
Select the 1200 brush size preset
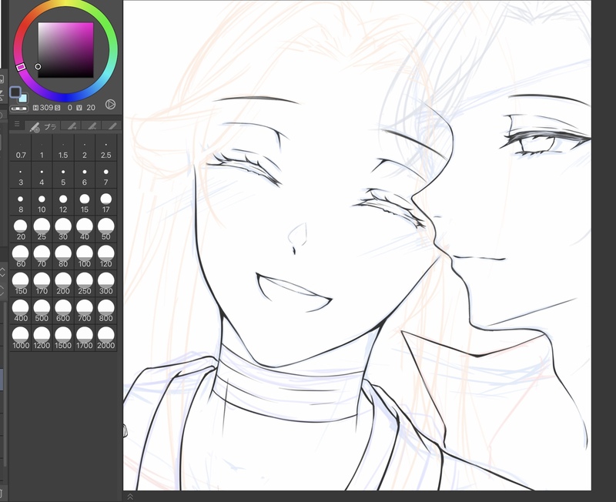coord(42,338)
